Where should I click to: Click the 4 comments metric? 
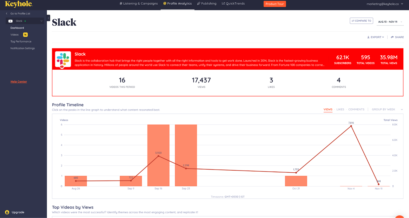point(339,82)
